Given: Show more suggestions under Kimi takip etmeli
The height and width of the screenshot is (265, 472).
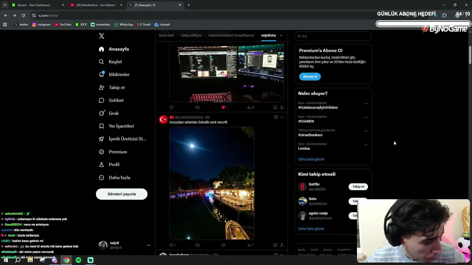Looking at the screenshot, I should (x=311, y=229).
